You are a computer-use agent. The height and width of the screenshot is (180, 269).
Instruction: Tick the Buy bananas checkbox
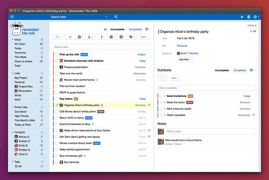(x=57, y=162)
